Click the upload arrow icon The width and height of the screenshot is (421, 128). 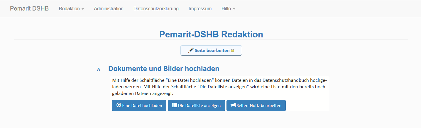pyautogui.click(x=119, y=105)
